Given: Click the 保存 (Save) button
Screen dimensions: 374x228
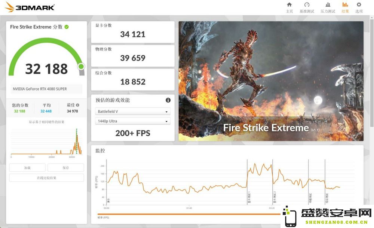Looking at the screenshot, I should 65,168.
